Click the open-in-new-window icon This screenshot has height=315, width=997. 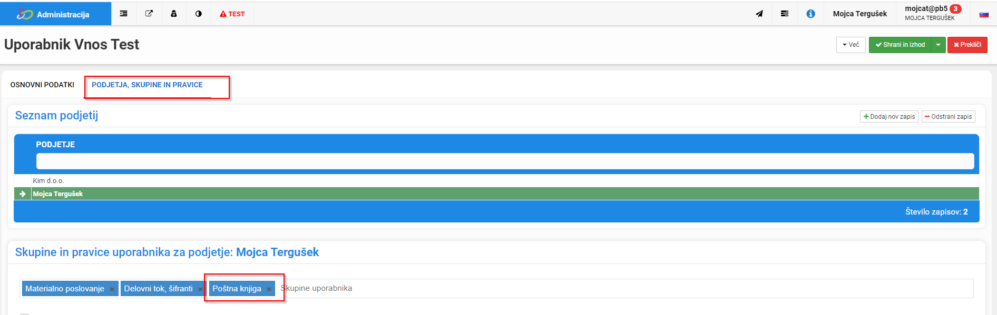149,14
